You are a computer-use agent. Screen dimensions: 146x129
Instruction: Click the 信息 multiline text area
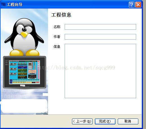click(x=100, y=71)
